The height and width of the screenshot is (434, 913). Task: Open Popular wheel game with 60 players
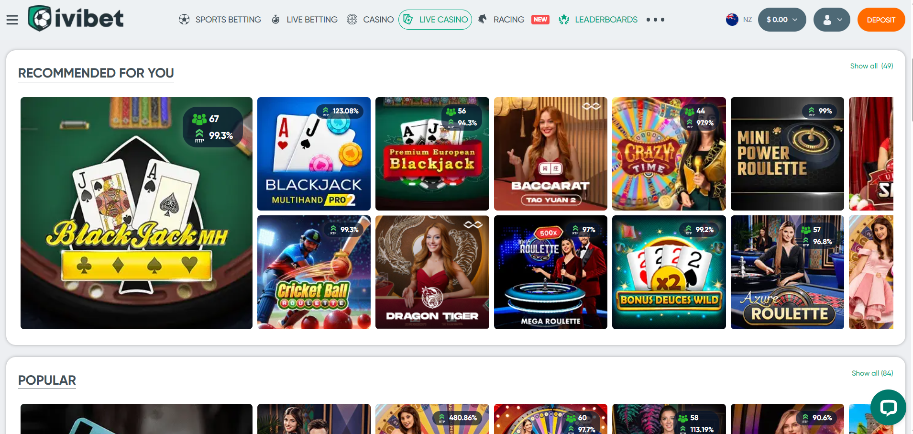(x=550, y=419)
